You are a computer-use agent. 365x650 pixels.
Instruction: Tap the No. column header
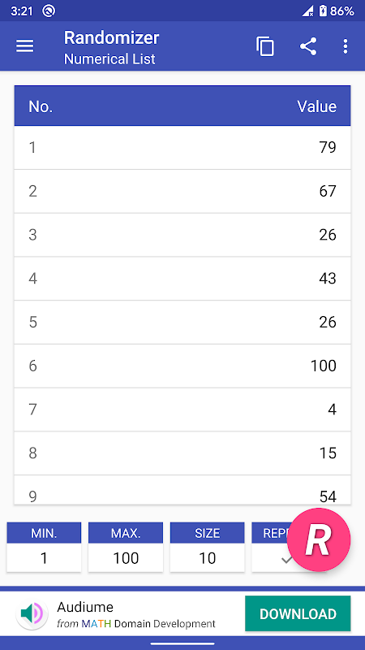[41, 106]
